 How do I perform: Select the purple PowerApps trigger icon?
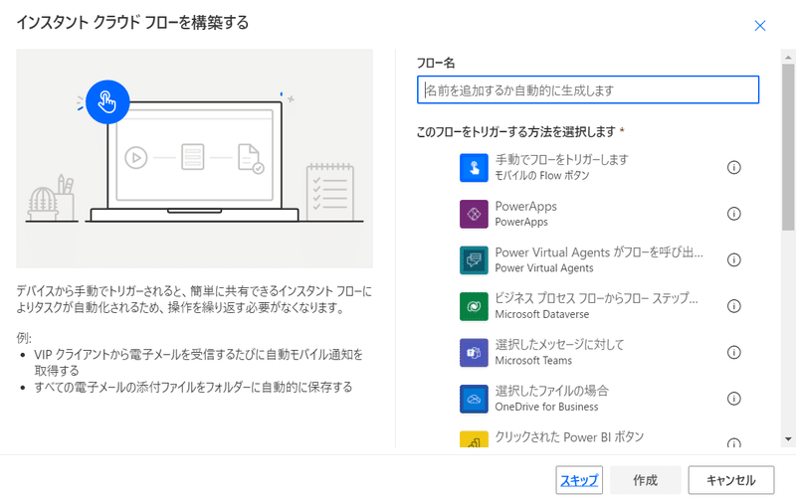click(474, 214)
